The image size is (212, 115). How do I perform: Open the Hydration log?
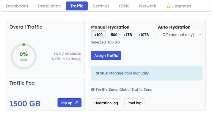point(106,103)
